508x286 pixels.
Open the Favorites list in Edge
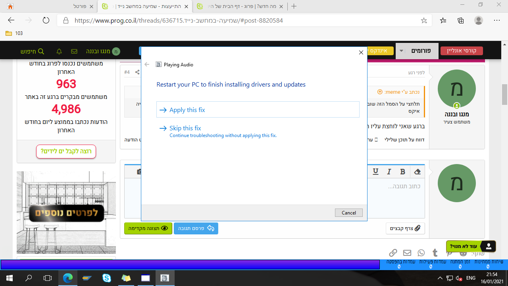443,20
